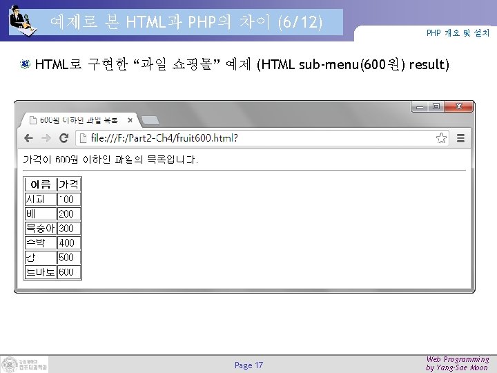Select the 배 name cell
Image resolution: width=497 pixels, height=373 pixels.
pos(41,213)
